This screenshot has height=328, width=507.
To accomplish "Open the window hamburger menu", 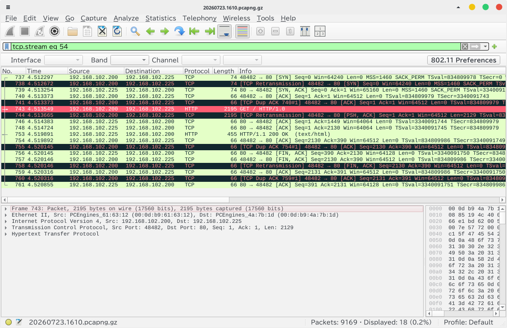I will click(8, 7).
